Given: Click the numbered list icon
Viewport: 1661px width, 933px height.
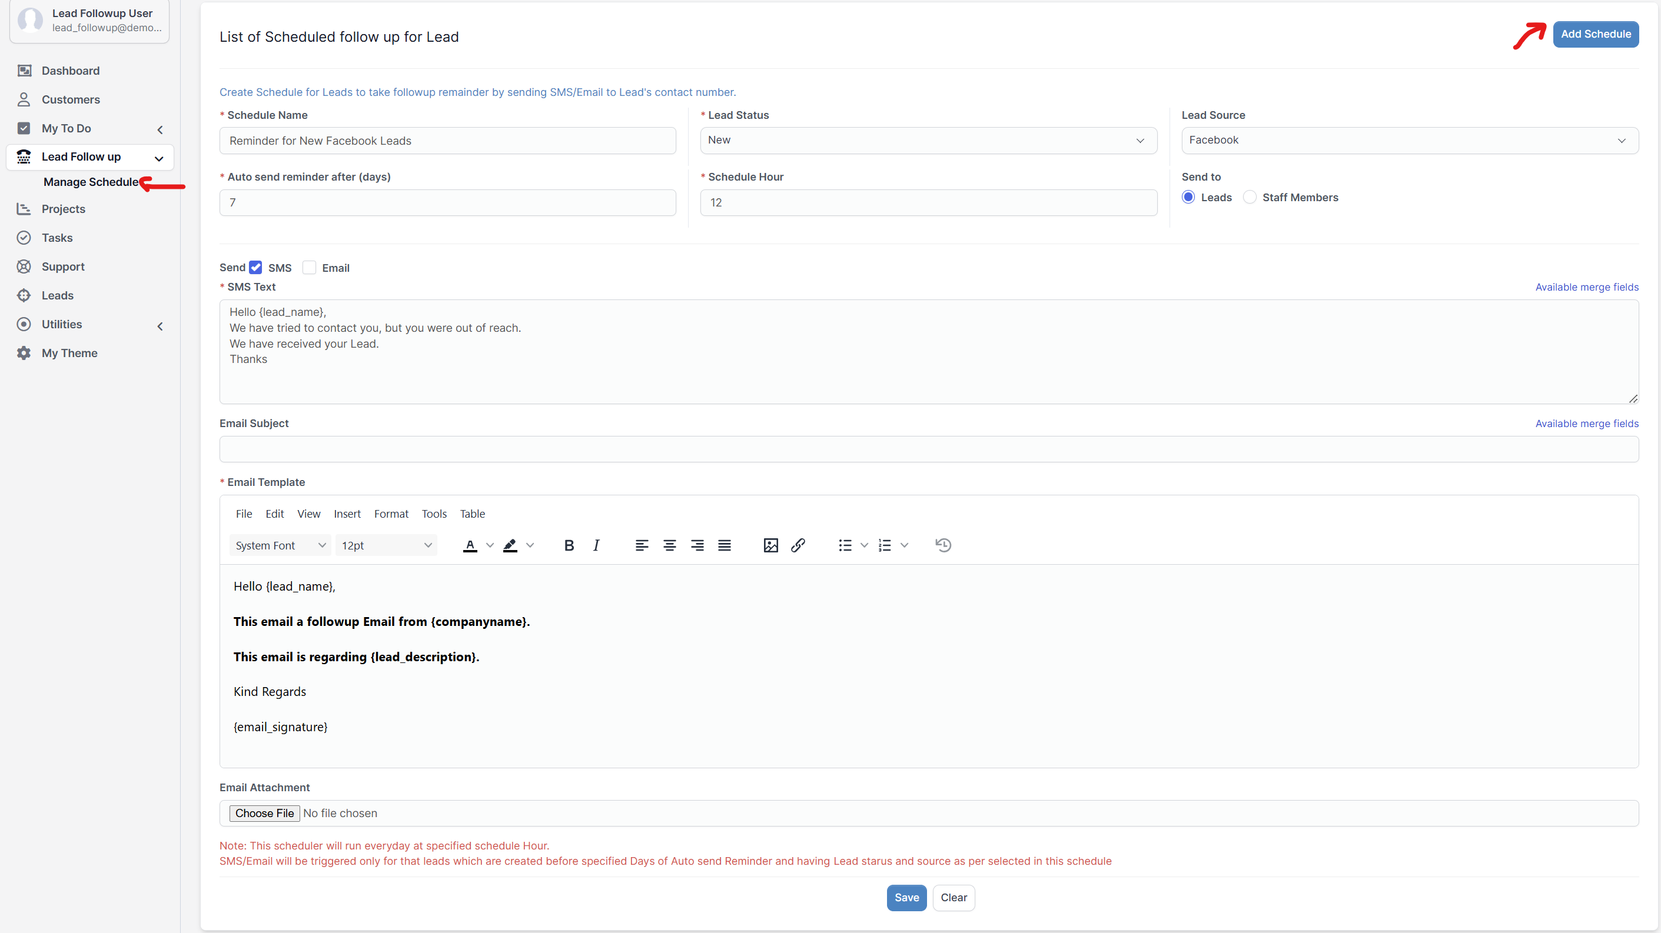Looking at the screenshot, I should point(884,544).
